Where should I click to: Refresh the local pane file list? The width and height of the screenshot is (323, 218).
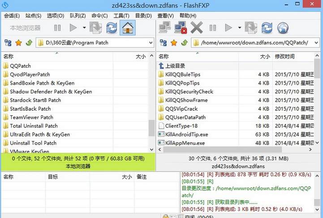(112, 28)
